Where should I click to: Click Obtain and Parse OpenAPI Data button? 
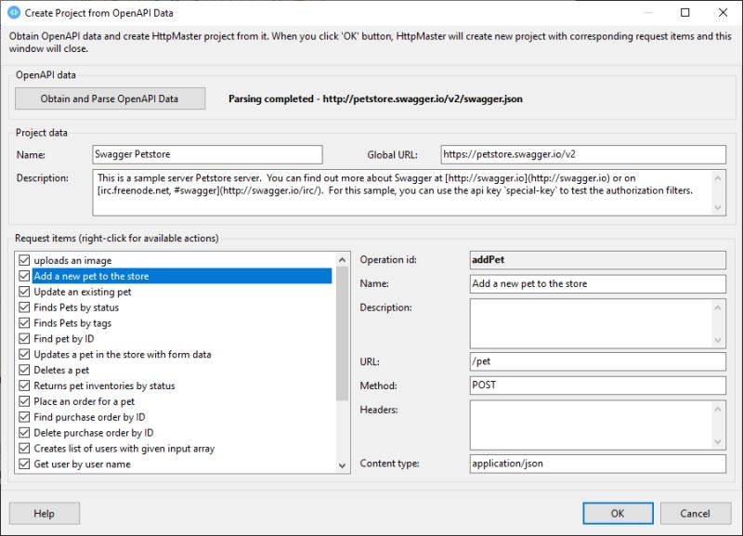pyautogui.click(x=110, y=98)
